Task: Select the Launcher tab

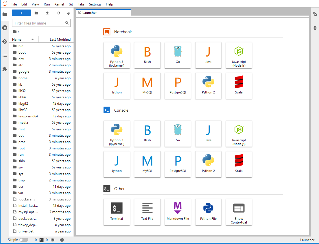Action: point(104,13)
